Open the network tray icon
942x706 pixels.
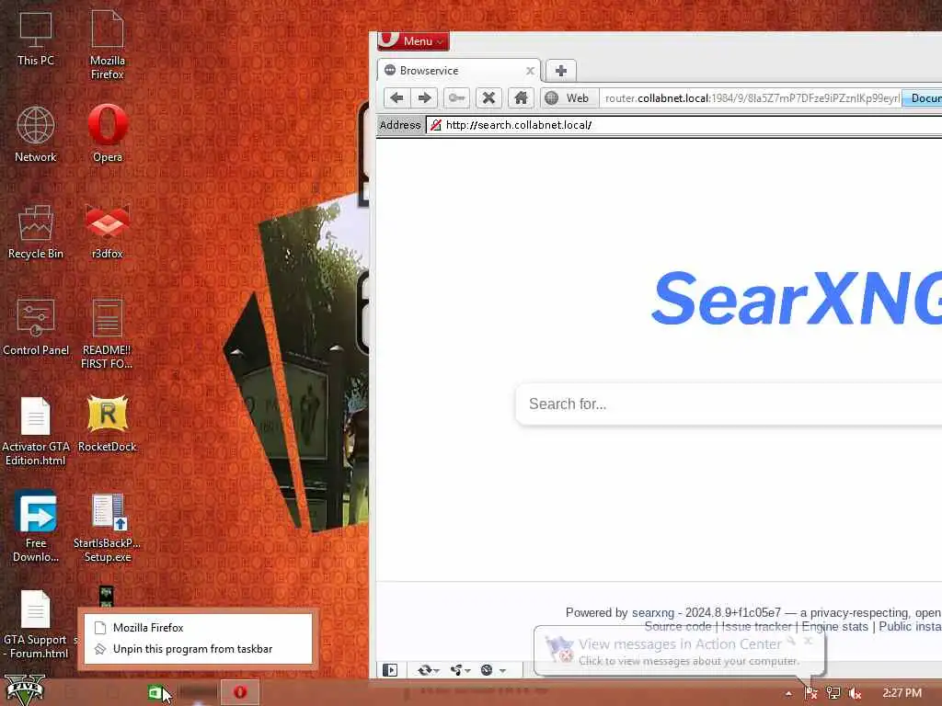[x=833, y=693]
